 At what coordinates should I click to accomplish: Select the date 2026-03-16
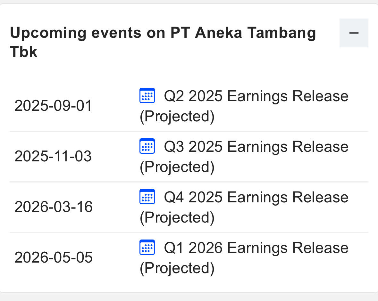[x=54, y=207]
